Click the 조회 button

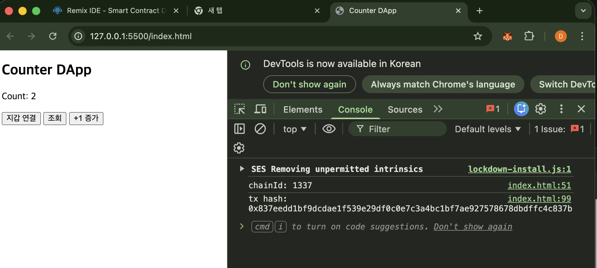click(x=55, y=118)
